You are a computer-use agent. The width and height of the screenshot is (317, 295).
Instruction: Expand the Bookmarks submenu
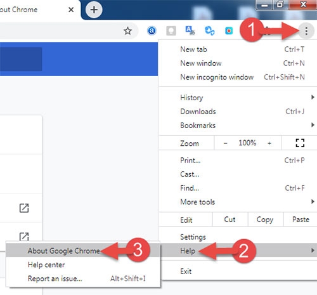coord(238,126)
